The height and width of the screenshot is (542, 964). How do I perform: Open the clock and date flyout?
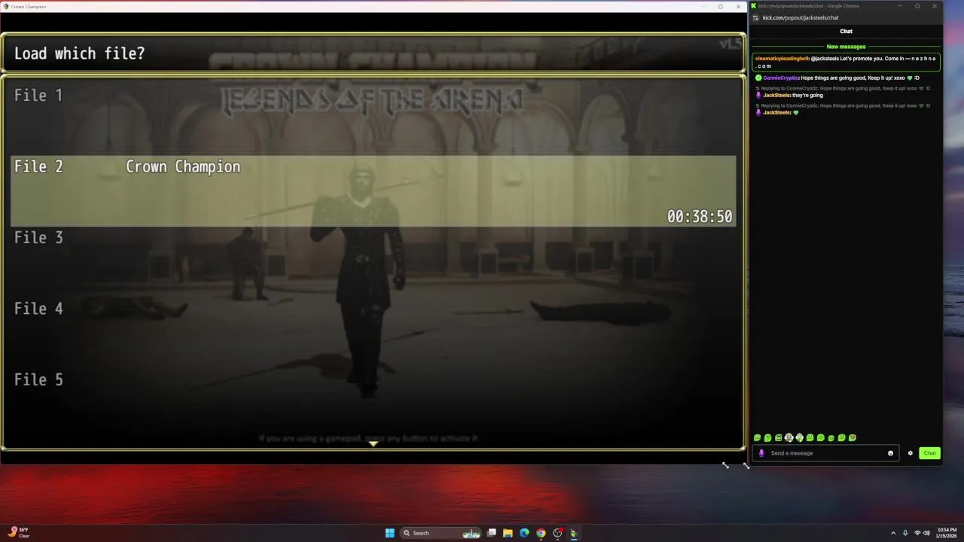tap(947, 533)
